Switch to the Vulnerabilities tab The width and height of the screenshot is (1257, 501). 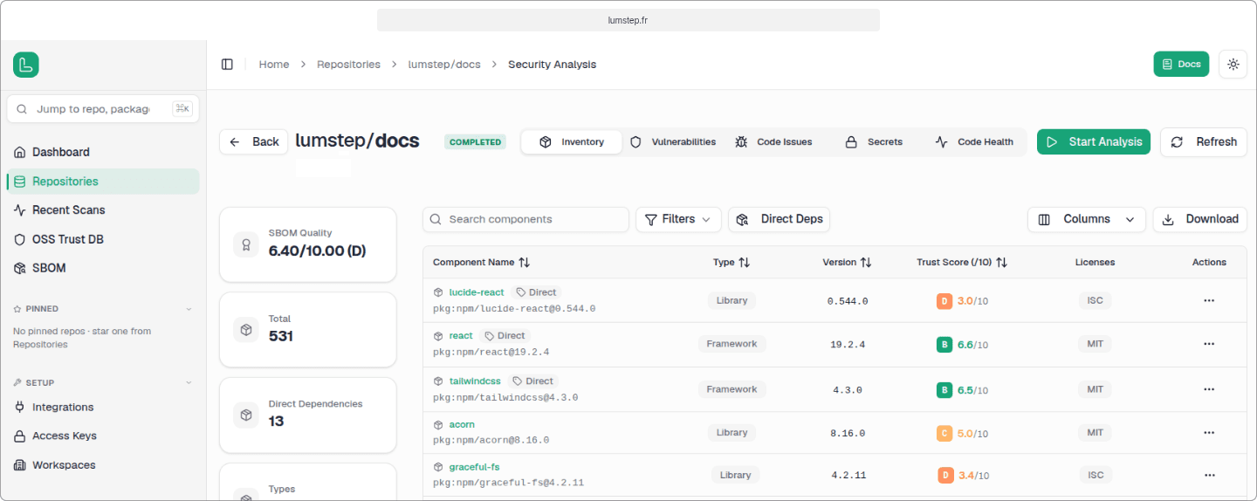coord(673,141)
